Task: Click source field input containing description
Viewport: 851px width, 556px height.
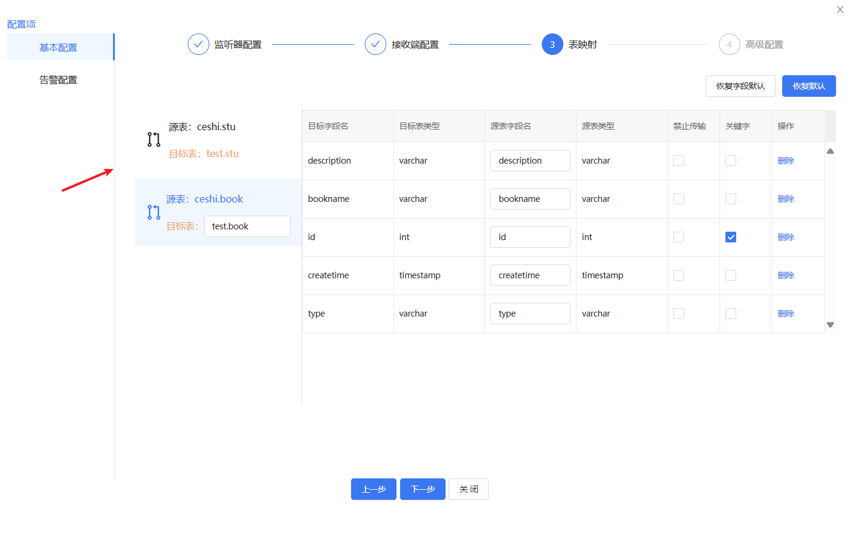Action: (530, 161)
